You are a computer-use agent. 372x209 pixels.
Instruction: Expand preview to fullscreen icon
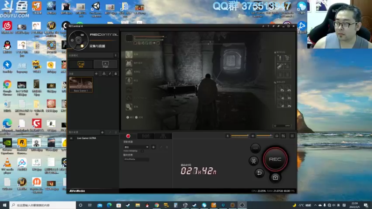(292, 136)
